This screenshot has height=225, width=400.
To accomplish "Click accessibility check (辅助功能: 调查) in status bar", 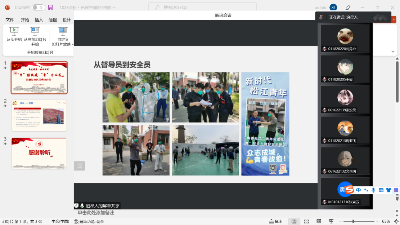I will coord(89,221).
